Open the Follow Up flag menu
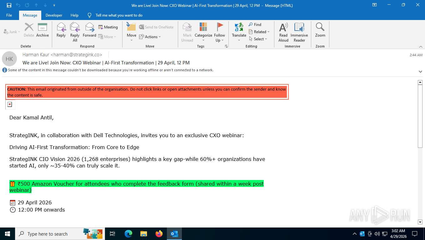This screenshot has height=240, width=425. point(220,32)
